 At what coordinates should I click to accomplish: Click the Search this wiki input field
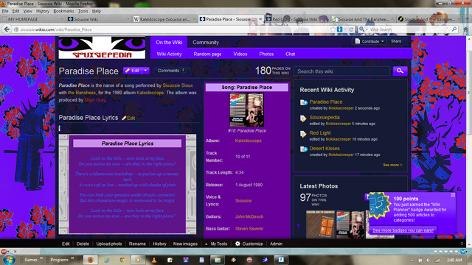point(341,71)
